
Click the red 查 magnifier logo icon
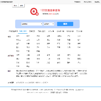tap(34, 12)
